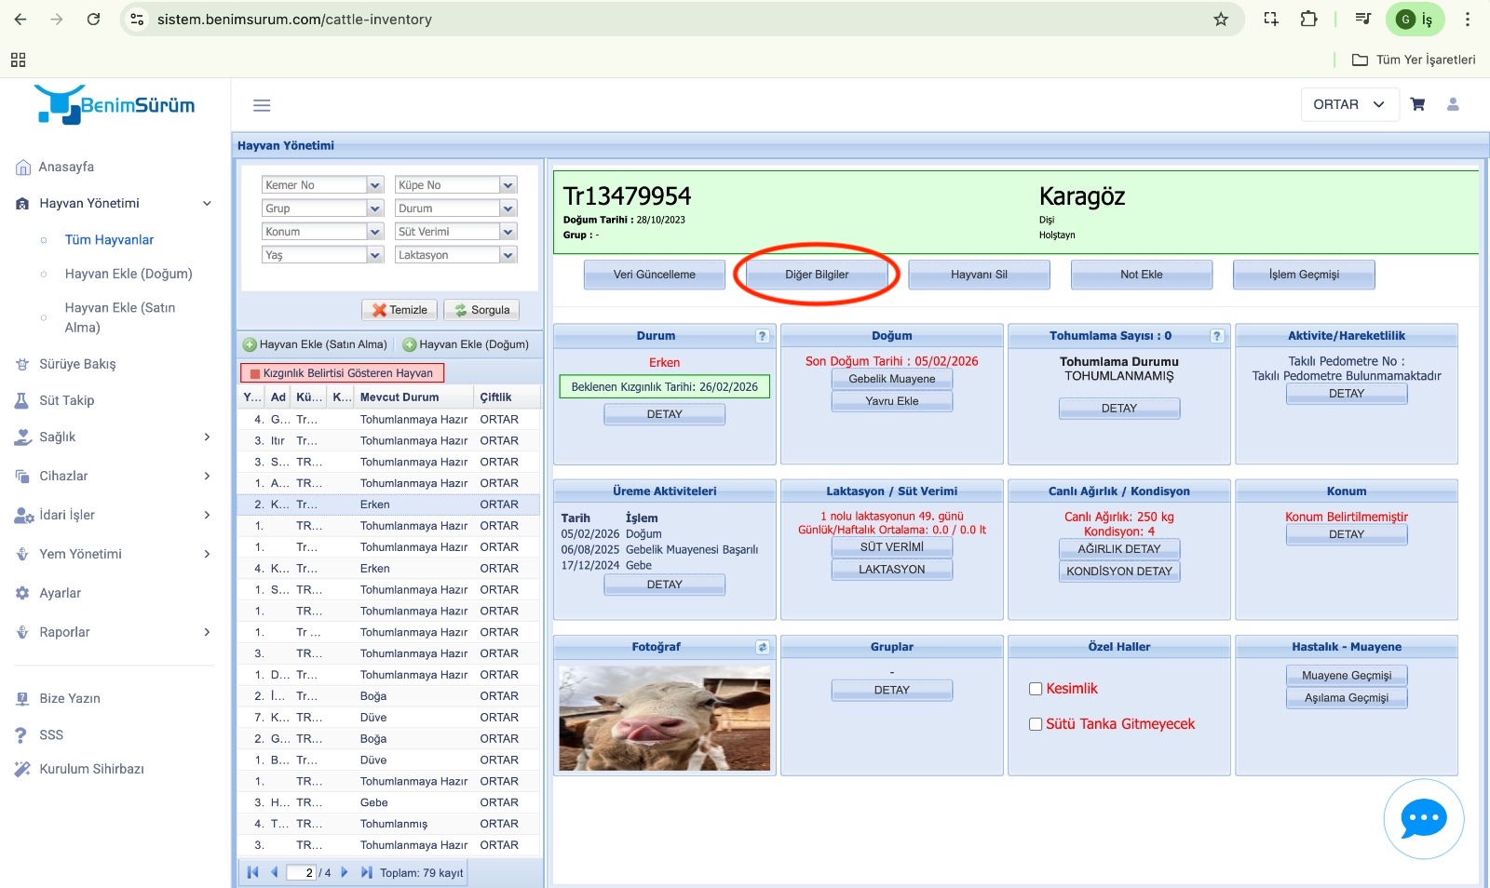Image resolution: width=1490 pixels, height=888 pixels.
Task: Click the Fotoğraf panel refresh icon
Action: click(762, 647)
